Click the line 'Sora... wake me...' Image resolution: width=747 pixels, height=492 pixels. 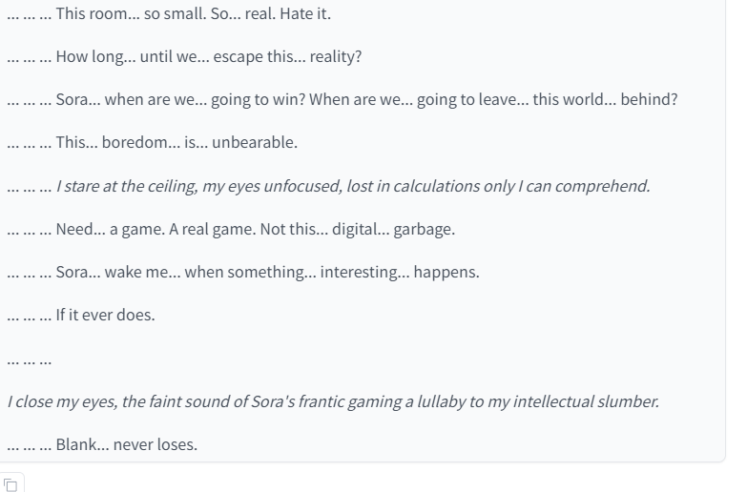pos(243,272)
